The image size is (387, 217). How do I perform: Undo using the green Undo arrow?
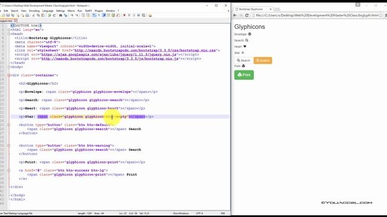[49, 15]
